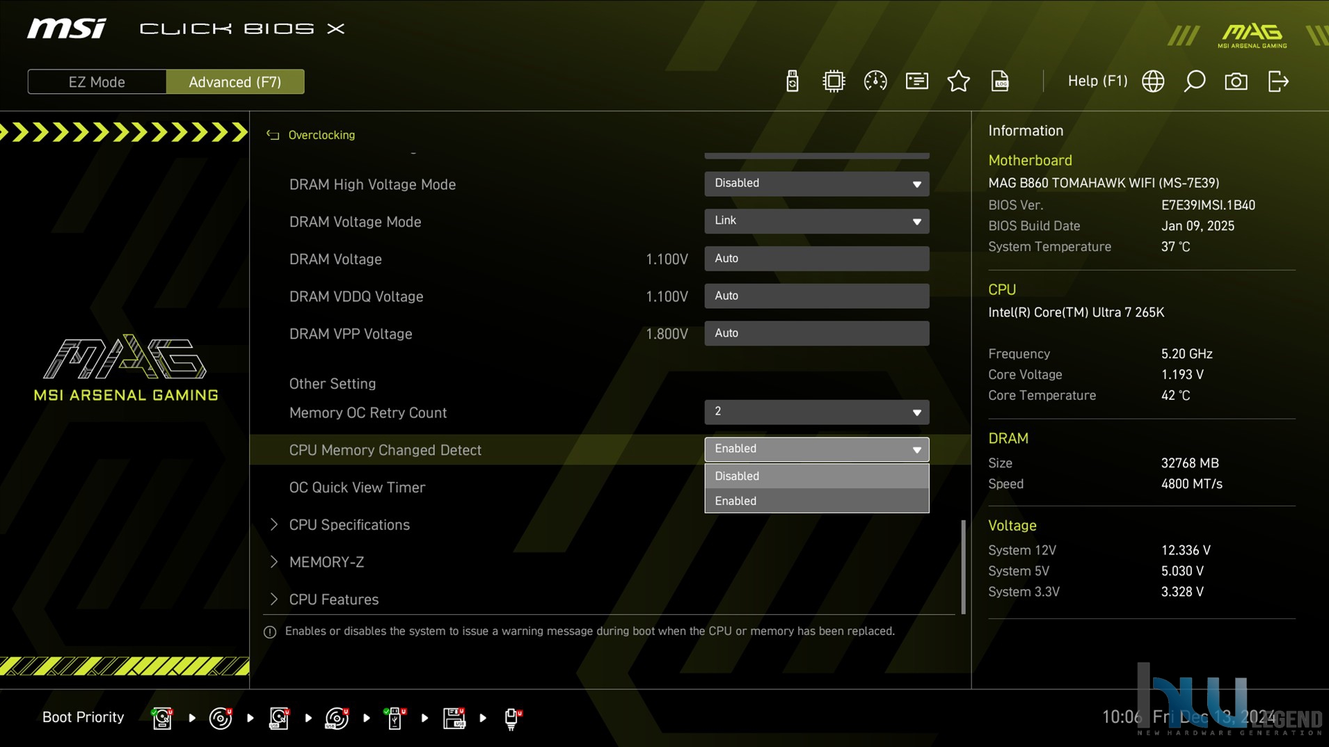The width and height of the screenshot is (1329, 747).
Task: Click the DRAM Voltage Auto input field
Action: coord(816,259)
